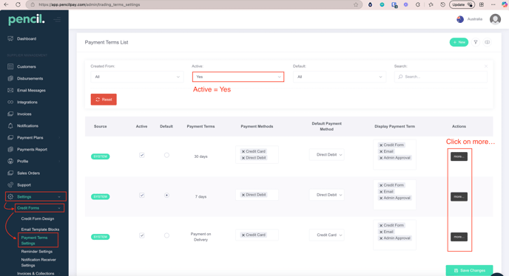Click the Australia flag region icon

[x=460, y=19]
